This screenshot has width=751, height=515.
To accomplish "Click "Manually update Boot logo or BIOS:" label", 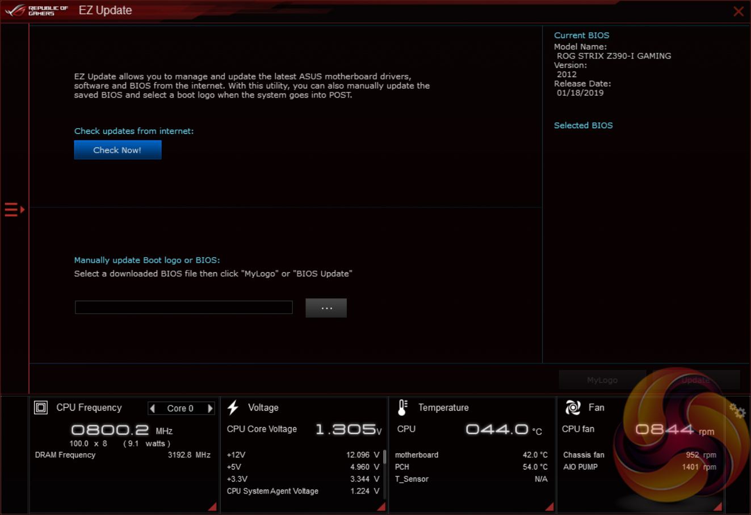I will tap(147, 260).
